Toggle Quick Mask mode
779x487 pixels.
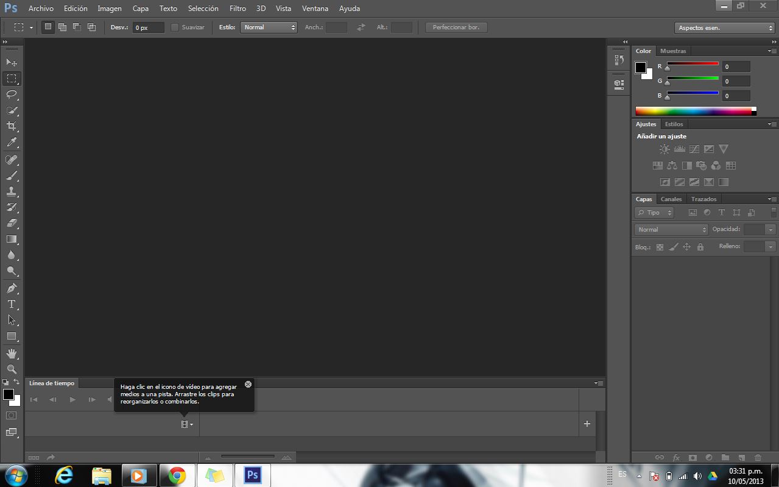[x=12, y=415]
